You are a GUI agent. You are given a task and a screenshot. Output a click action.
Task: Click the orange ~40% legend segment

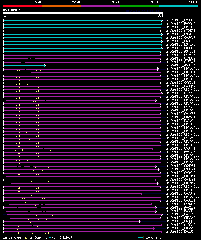pyautogui.click(x=62, y=6)
